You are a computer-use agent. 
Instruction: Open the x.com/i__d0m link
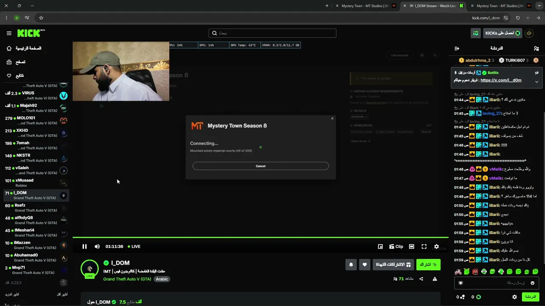coord(501,80)
